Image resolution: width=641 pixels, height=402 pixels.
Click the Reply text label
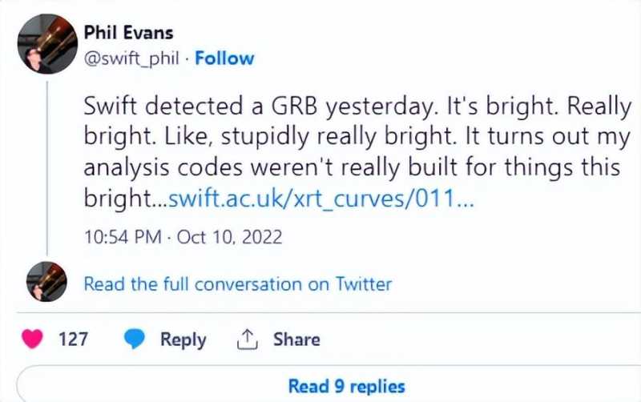183,340
